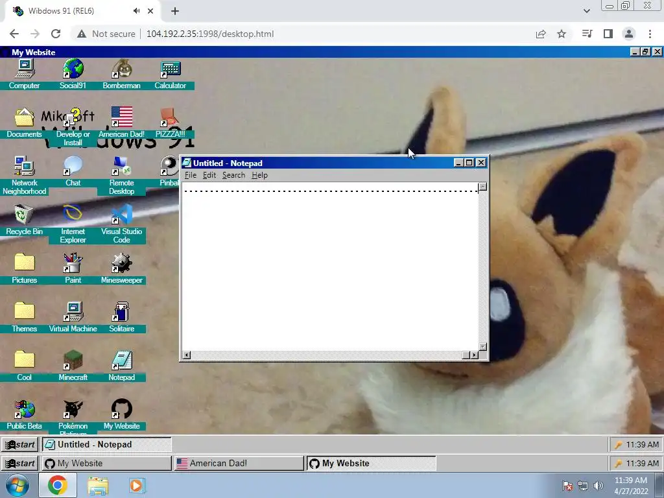Open the Themes folder icon
664x498 pixels.
tap(24, 318)
